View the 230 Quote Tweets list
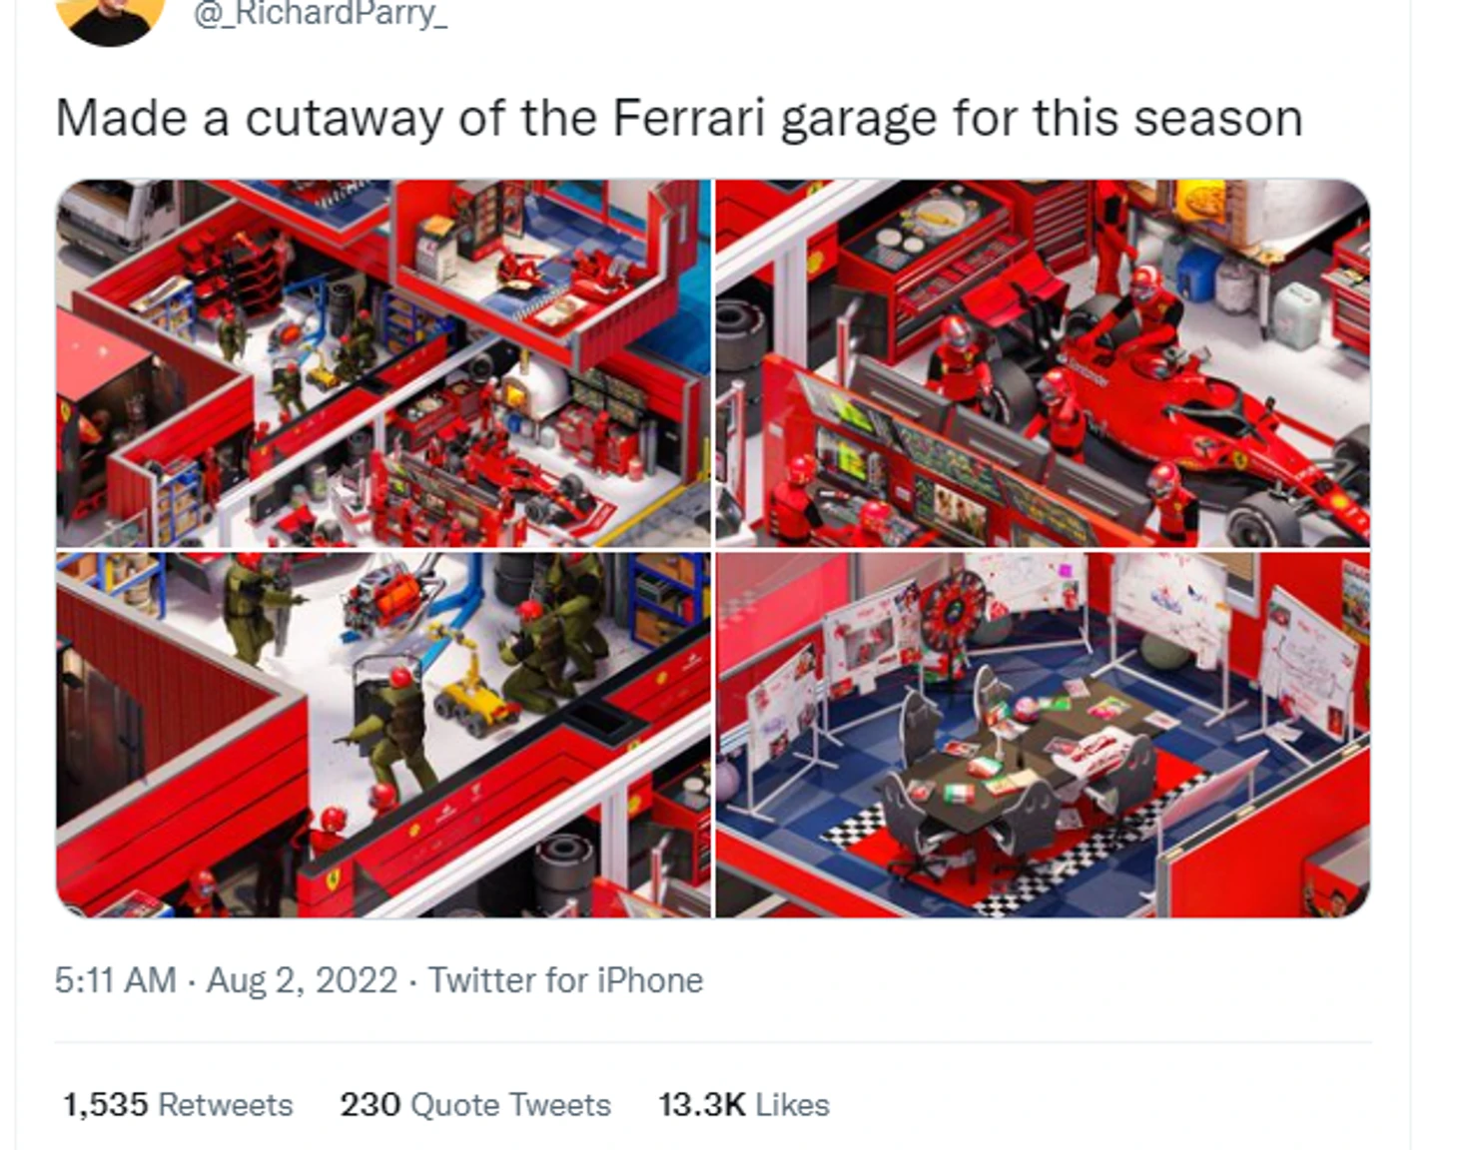The height and width of the screenshot is (1150, 1458). point(475,1105)
